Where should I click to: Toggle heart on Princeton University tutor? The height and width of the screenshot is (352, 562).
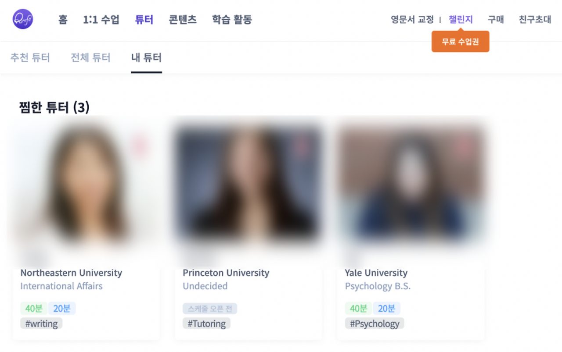point(302,146)
